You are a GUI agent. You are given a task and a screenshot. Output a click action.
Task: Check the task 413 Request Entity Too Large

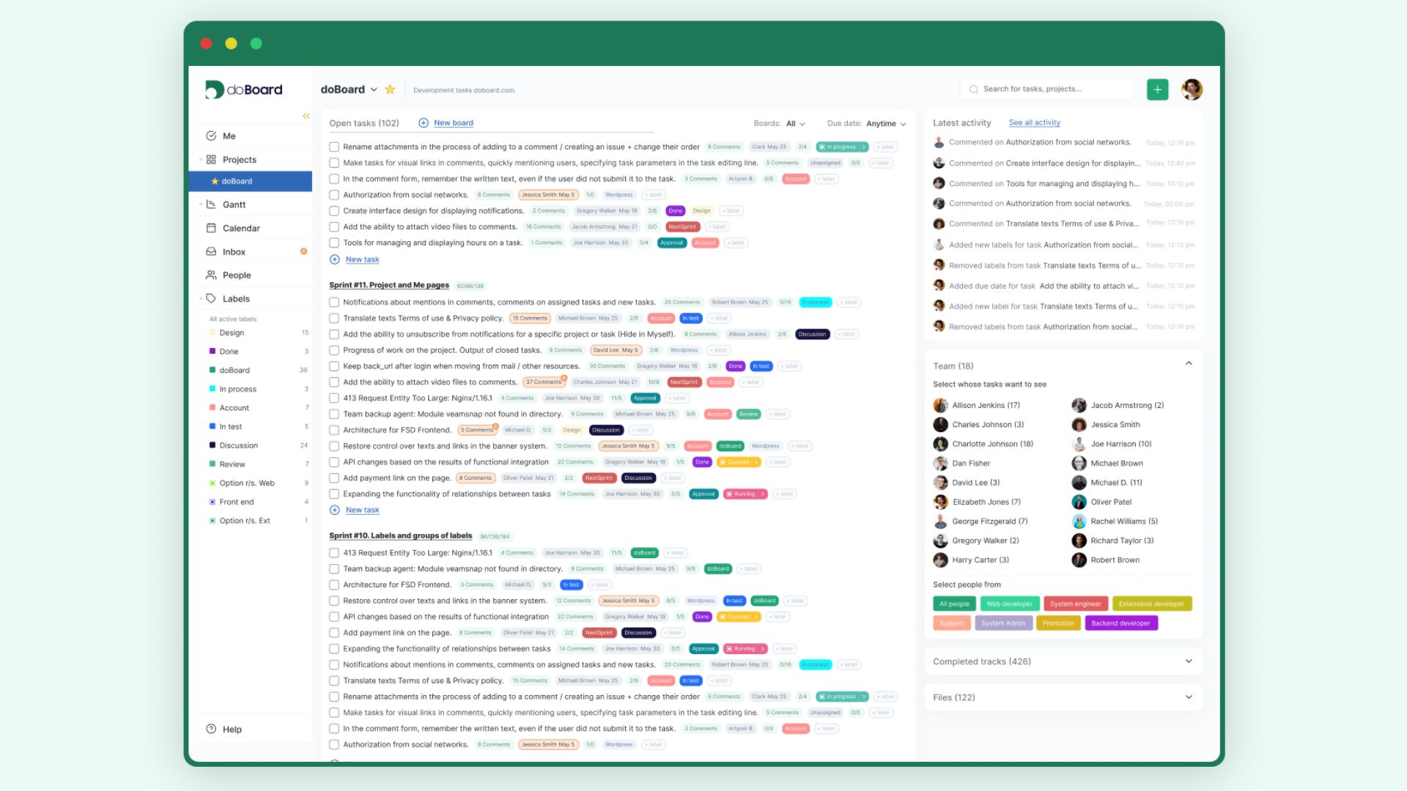pyautogui.click(x=334, y=398)
